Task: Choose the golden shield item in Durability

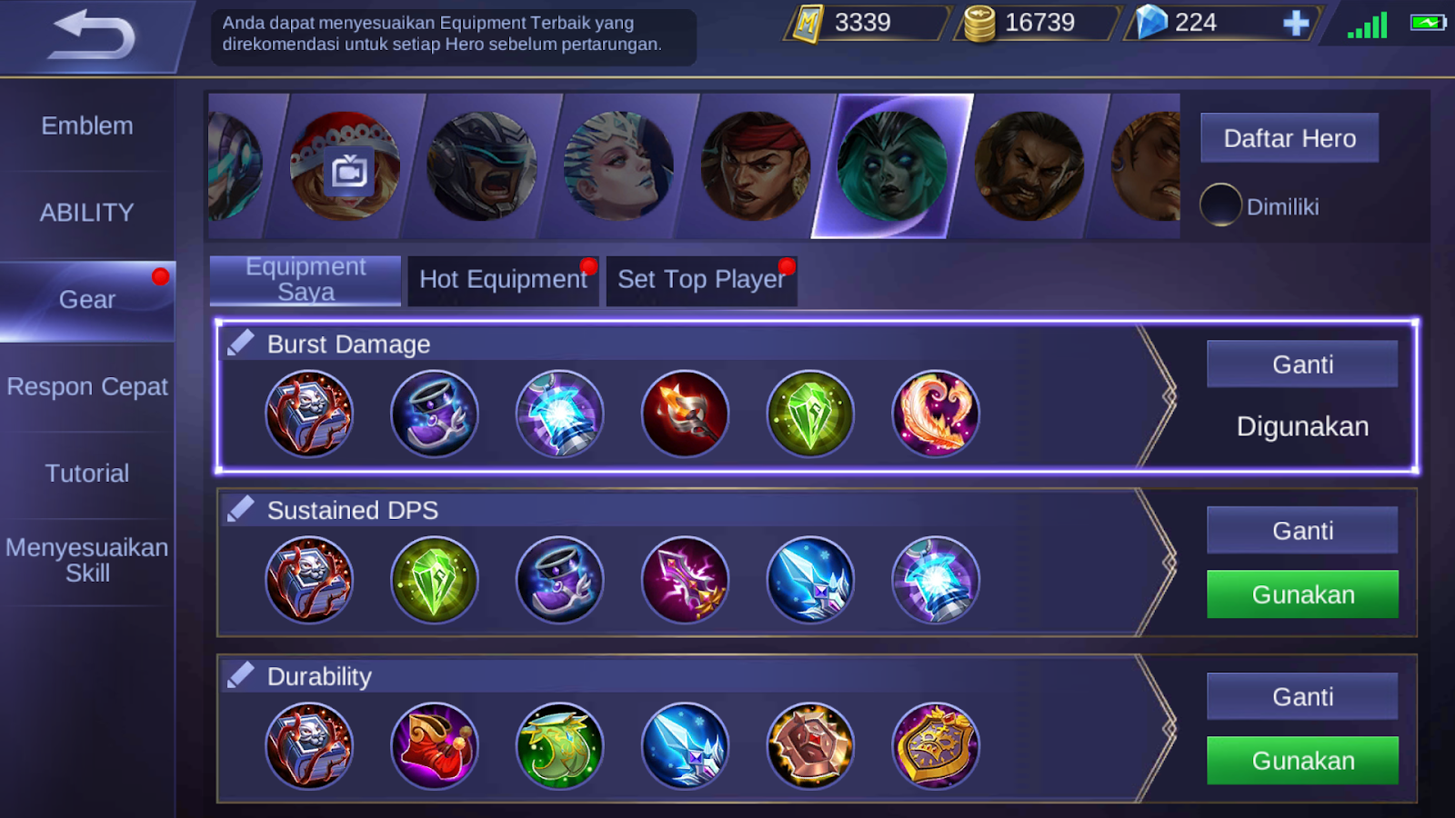Action: (x=936, y=746)
